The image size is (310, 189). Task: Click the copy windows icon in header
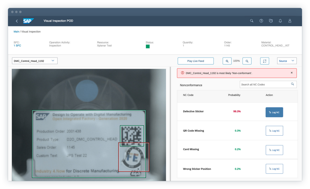click(x=271, y=21)
